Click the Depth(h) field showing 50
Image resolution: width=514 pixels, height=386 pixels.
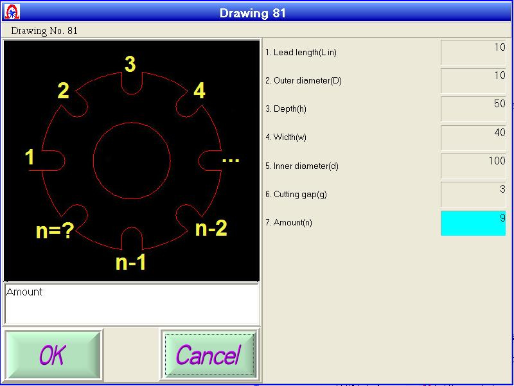(x=473, y=109)
